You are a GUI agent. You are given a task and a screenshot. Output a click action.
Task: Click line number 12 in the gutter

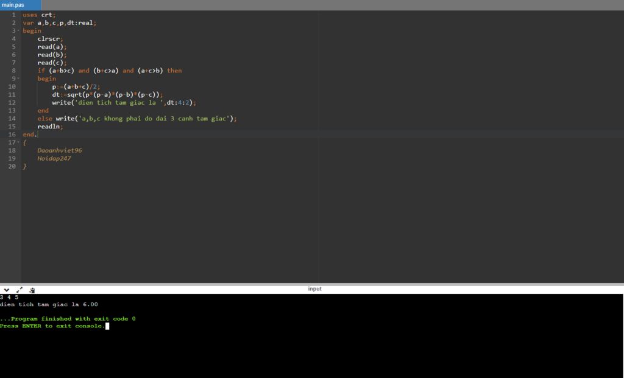pos(12,102)
